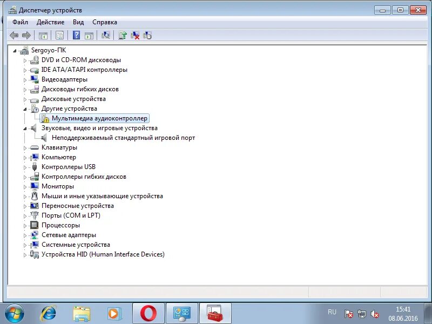Open Windows Media Player taskbar icon
Image resolution: width=432 pixels, height=324 pixels.
114,313
